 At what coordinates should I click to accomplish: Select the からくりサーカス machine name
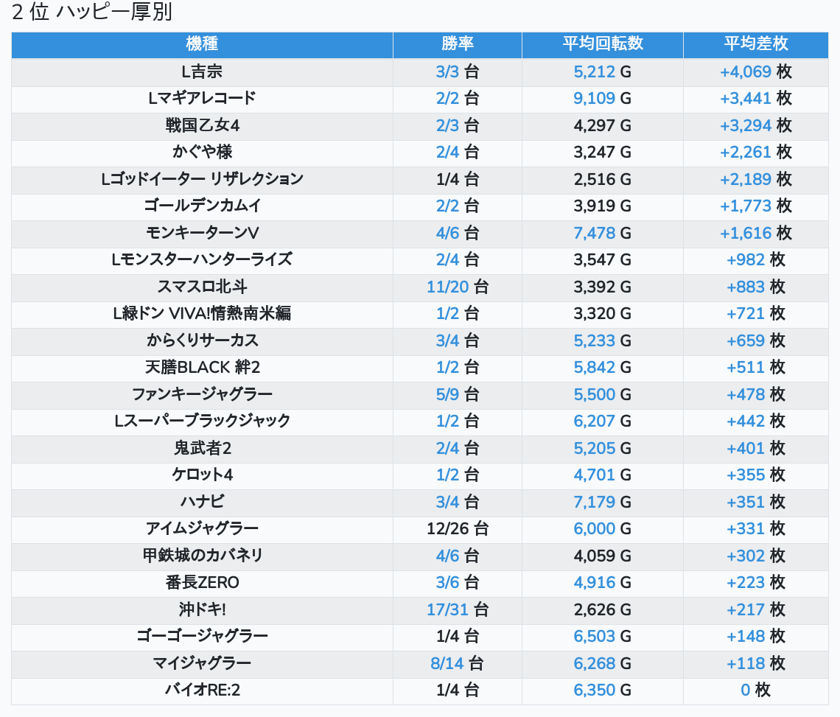(202, 340)
